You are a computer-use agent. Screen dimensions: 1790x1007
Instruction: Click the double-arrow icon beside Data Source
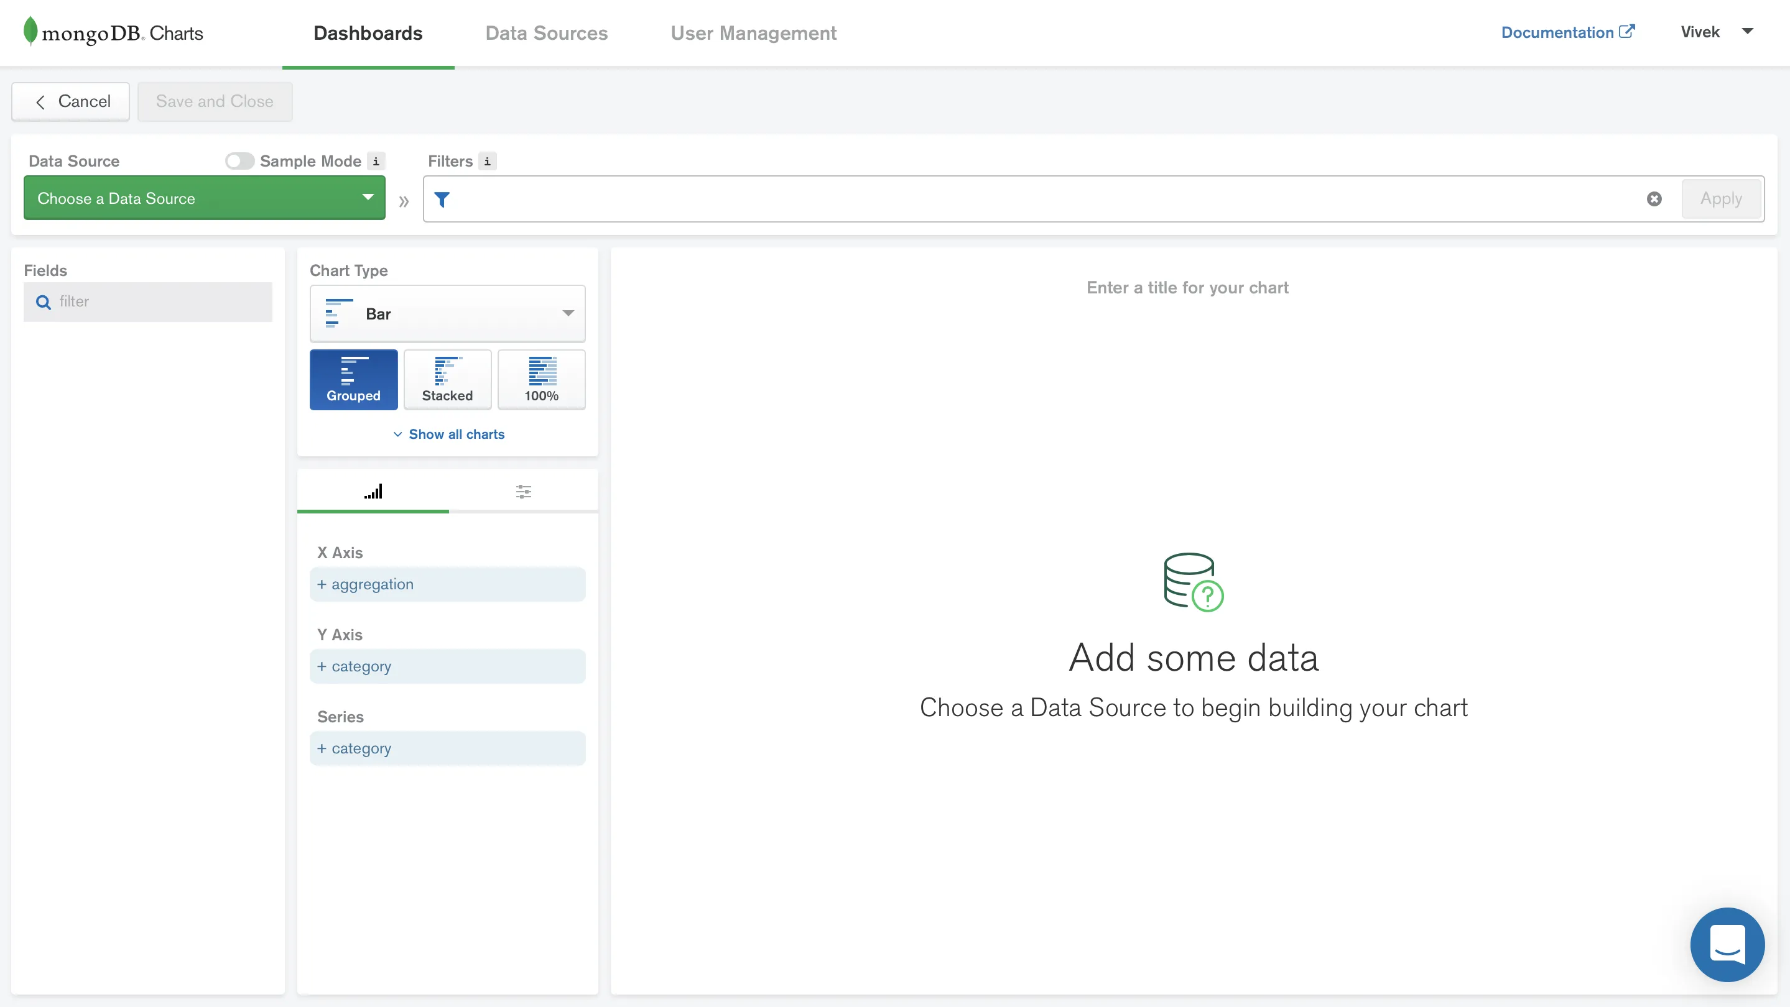[x=404, y=201]
